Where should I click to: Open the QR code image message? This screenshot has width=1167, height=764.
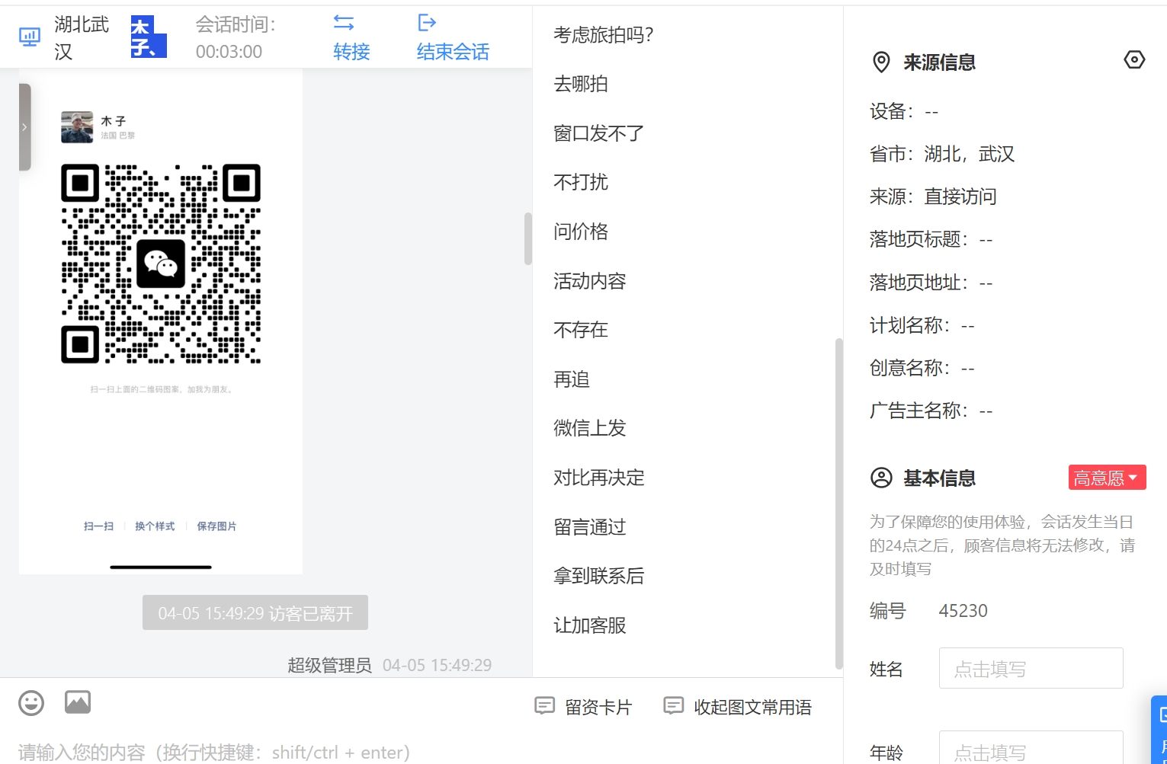(161, 321)
